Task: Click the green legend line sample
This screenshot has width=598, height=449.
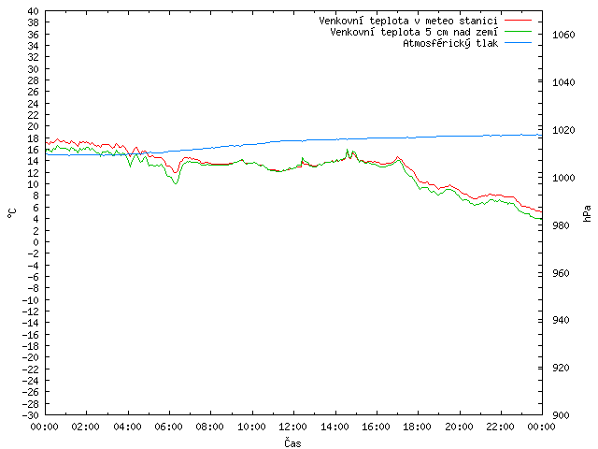Action: click(518, 31)
